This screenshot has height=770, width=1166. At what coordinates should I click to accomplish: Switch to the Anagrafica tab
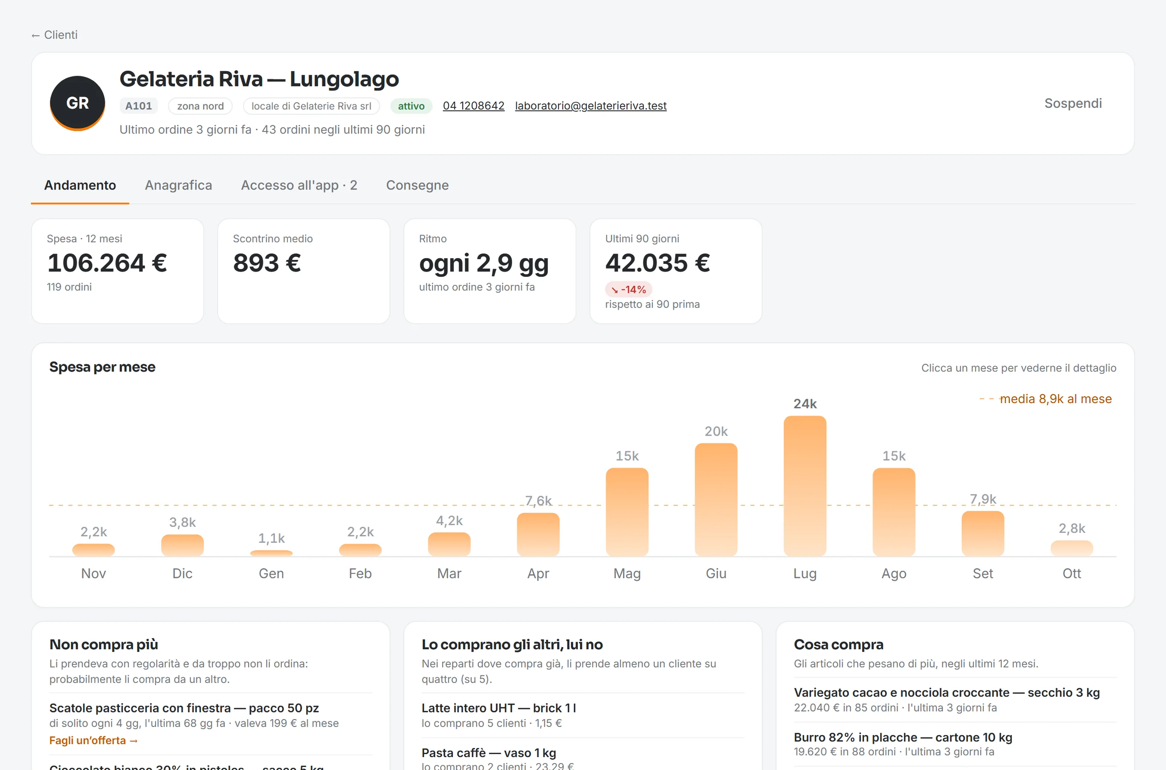pos(178,185)
